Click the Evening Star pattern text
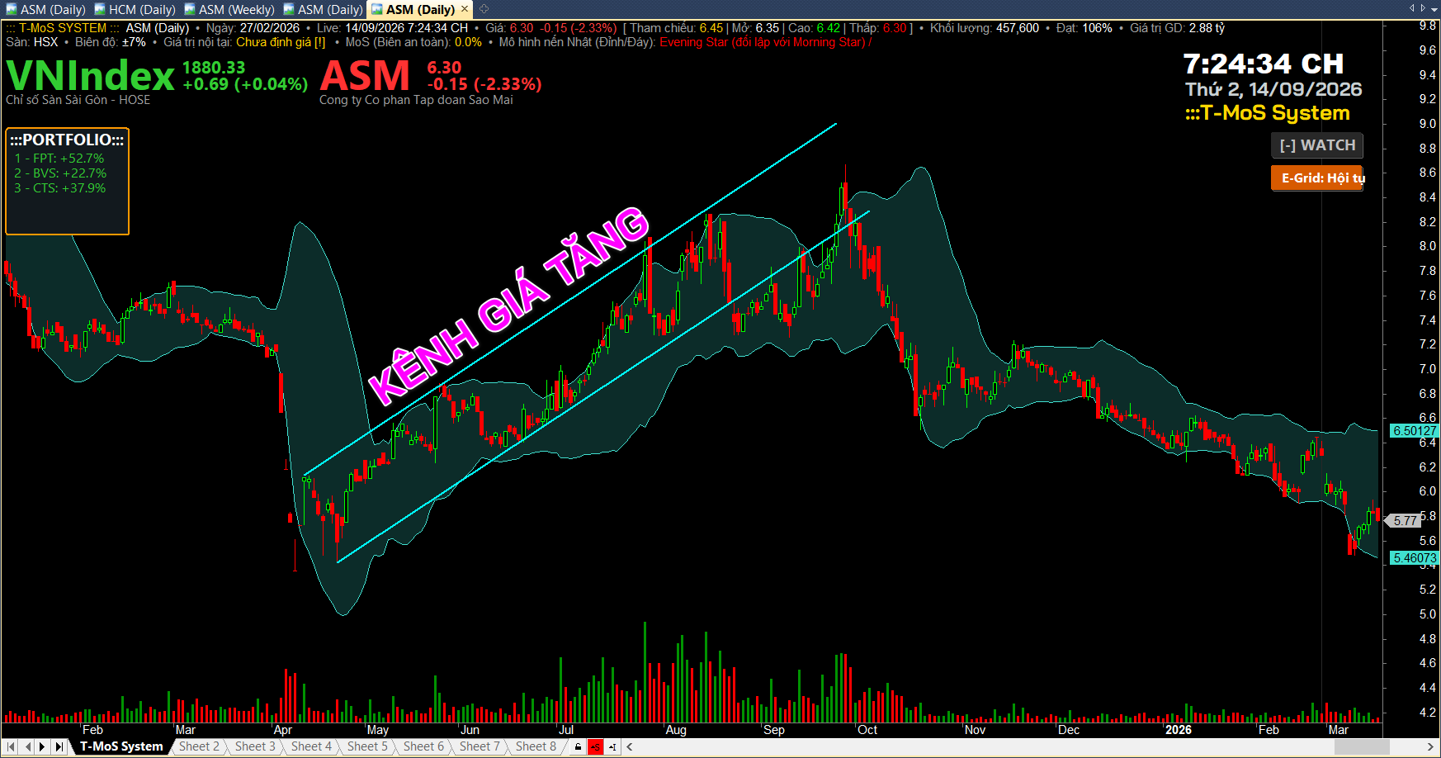This screenshot has width=1441, height=758. click(x=763, y=42)
